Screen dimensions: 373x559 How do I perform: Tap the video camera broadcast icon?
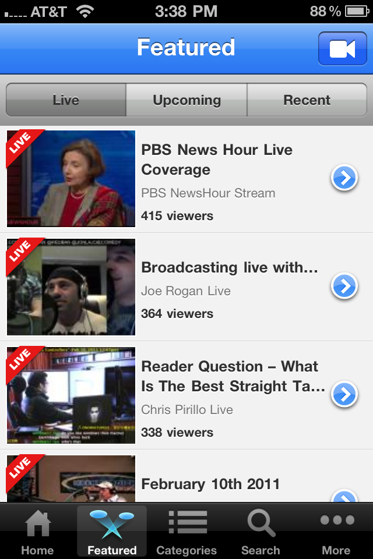pyautogui.click(x=342, y=49)
